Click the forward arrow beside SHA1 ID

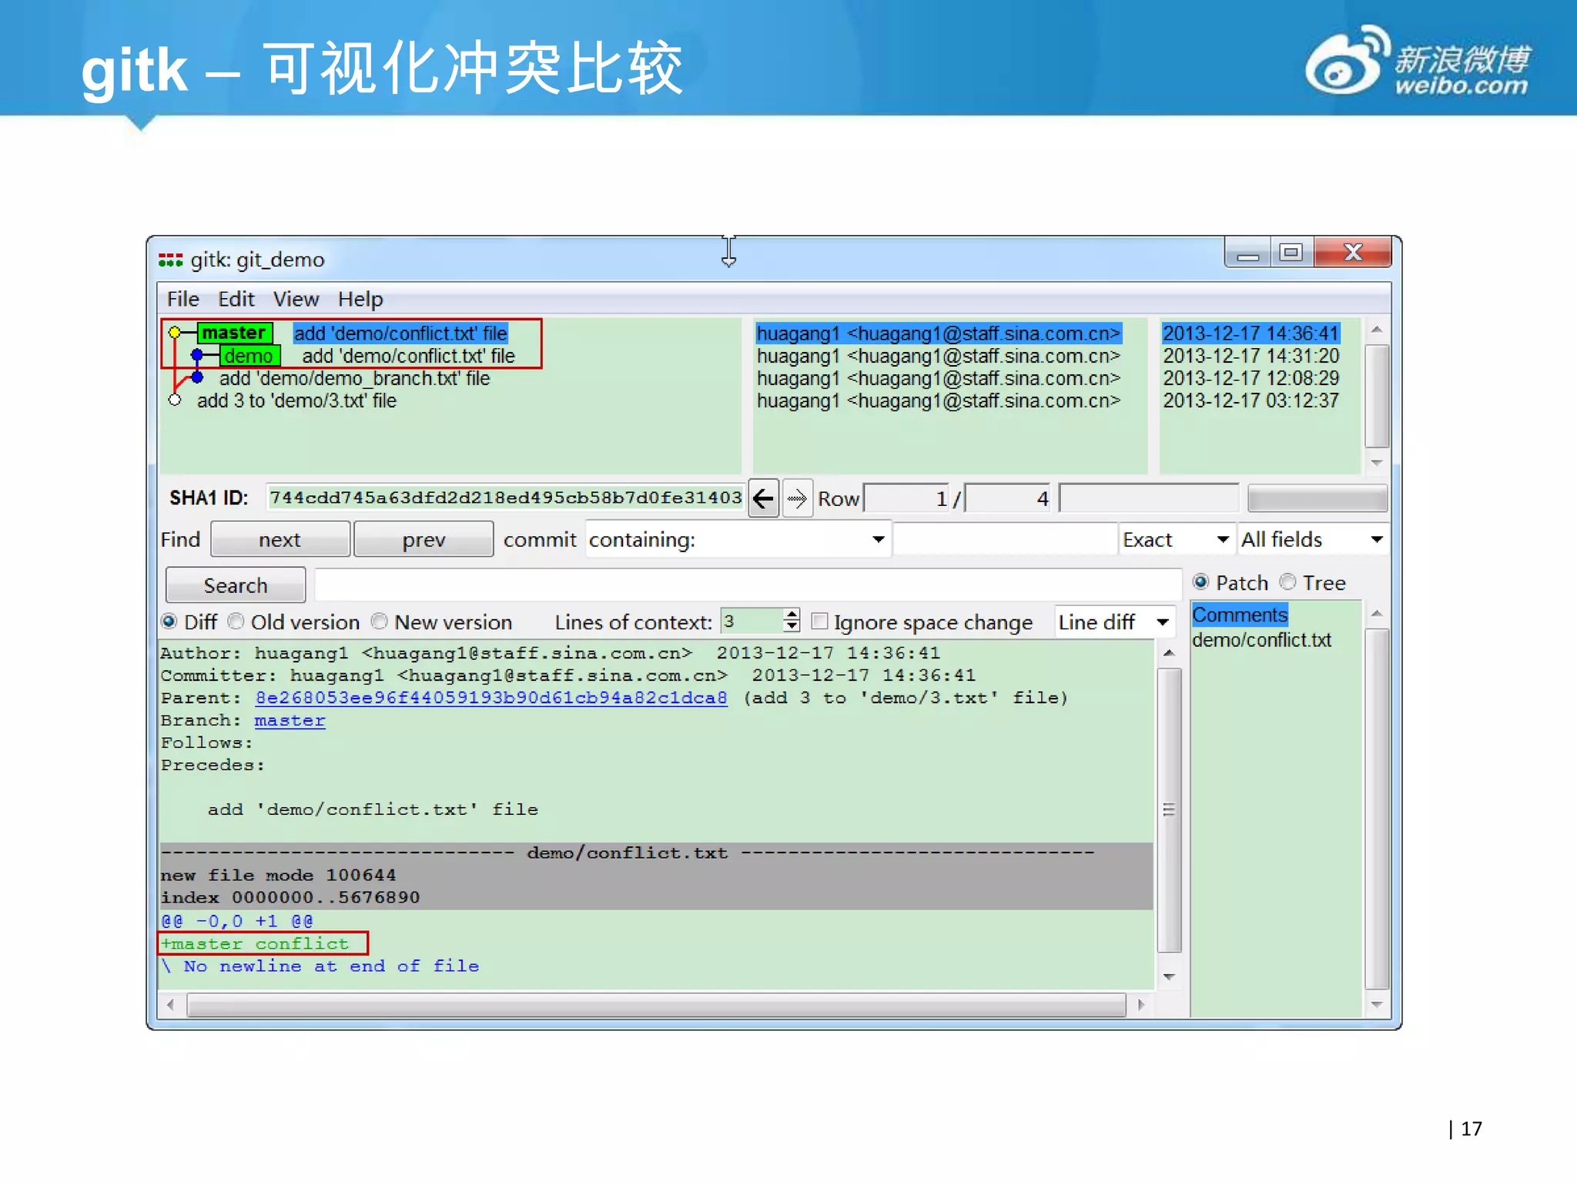[797, 499]
